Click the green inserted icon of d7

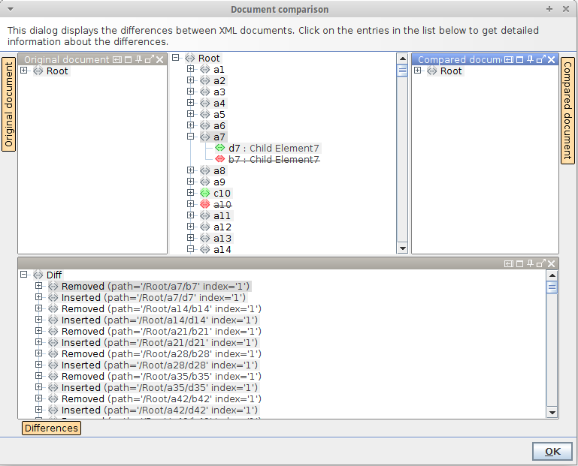(x=220, y=148)
